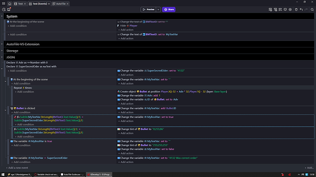Open the history clock icon below menu
The image size is (316, 177).
tap(4, 10)
